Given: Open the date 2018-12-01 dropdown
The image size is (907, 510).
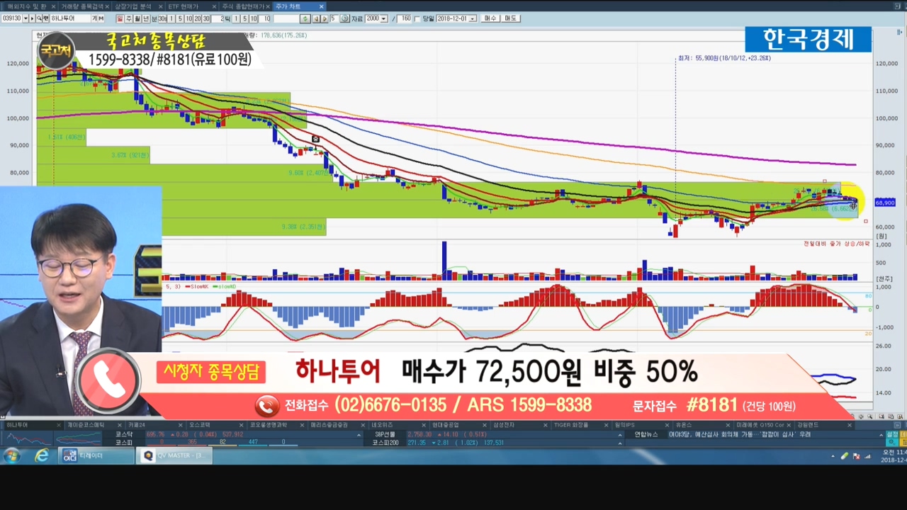Looking at the screenshot, I should [474, 18].
